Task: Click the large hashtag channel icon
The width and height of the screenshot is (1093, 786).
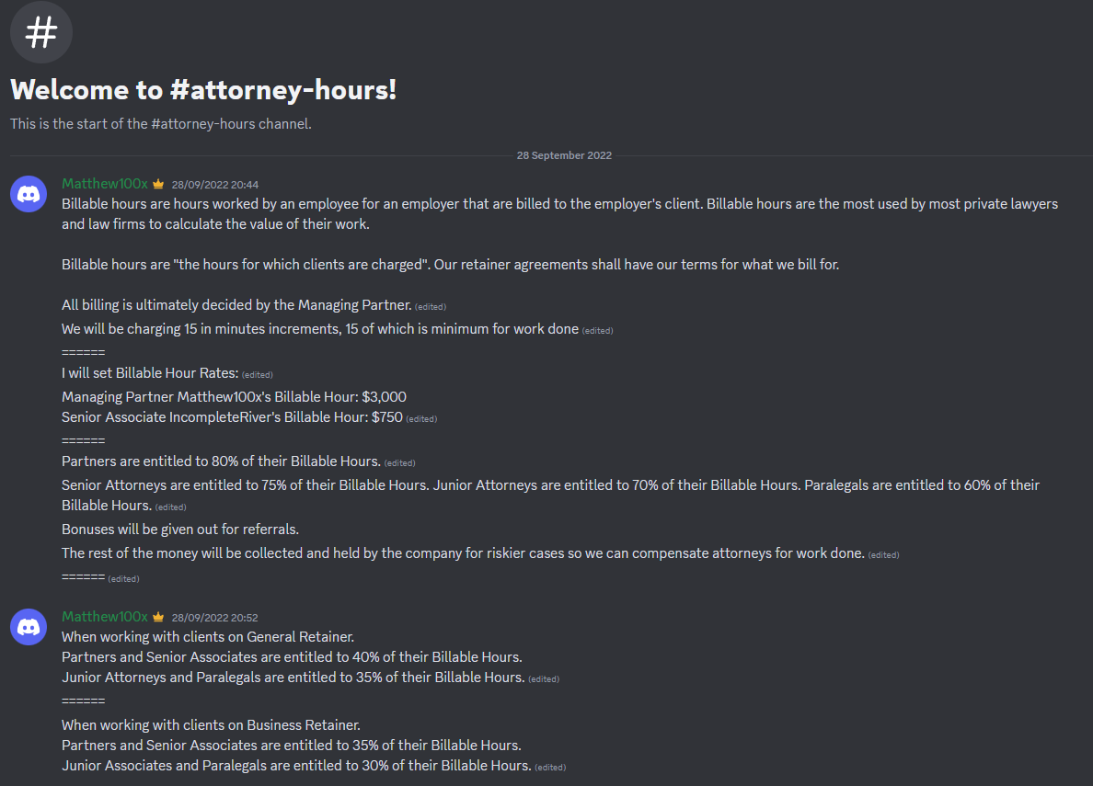Action: pyautogui.click(x=41, y=32)
